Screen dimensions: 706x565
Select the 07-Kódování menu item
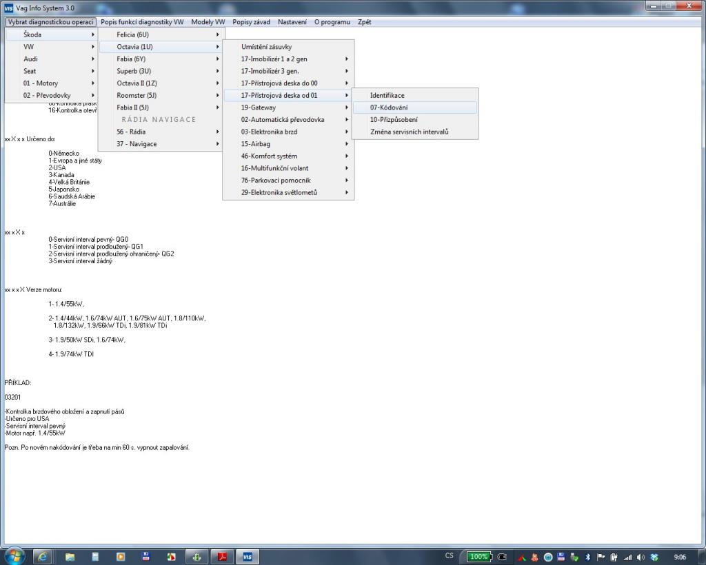click(415, 107)
